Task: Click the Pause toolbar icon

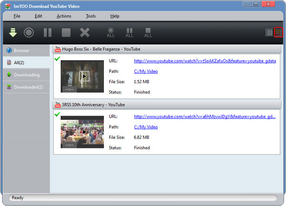Action: tap(48, 32)
